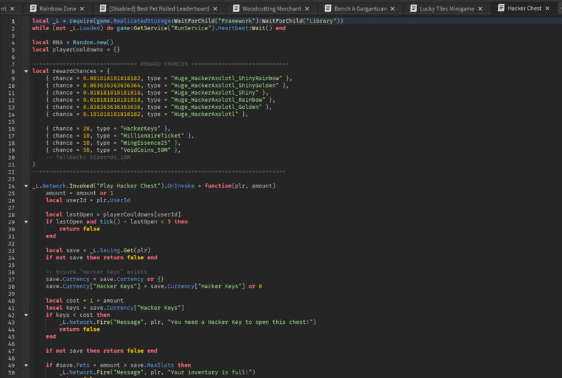The height and width of the screenshot is (378, 562).
Task: Open the Best Pet Rolled Leaderboard tab
Action: (158, 8)
